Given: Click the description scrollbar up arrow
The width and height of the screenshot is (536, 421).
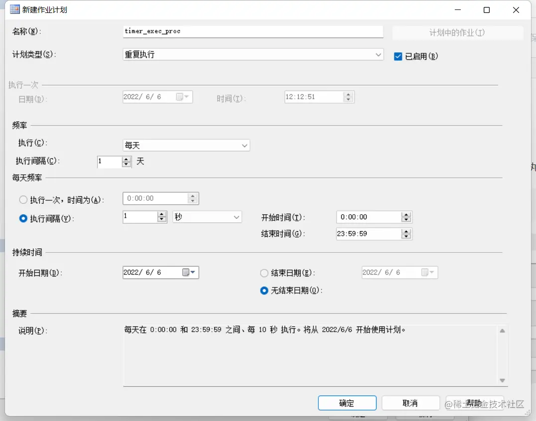Looking at the screenshot, I should (x=502, y=331).
